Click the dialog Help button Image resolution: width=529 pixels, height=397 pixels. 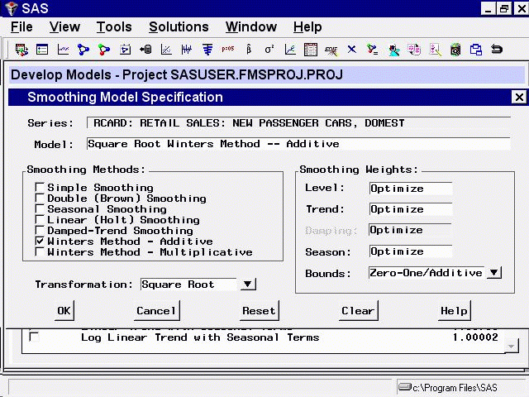pos(454,311)
